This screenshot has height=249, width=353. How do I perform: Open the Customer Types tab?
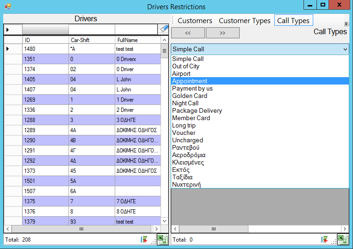(244, 21)
